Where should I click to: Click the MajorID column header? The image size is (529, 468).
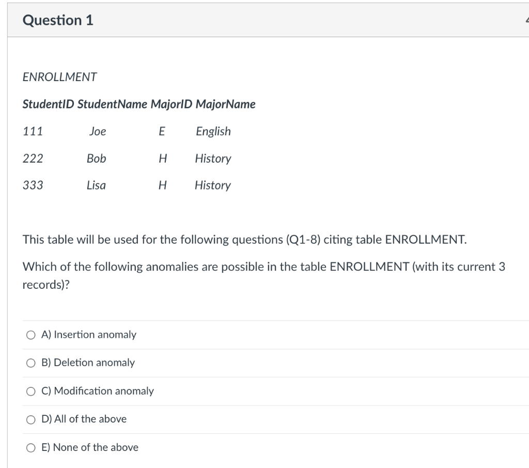171,104
